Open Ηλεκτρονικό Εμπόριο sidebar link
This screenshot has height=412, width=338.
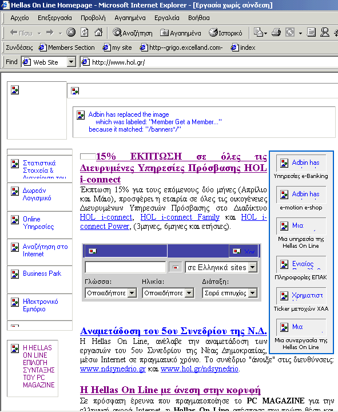click(40, 305)
